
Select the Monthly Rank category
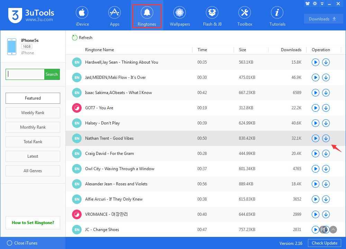click(33, 127)
